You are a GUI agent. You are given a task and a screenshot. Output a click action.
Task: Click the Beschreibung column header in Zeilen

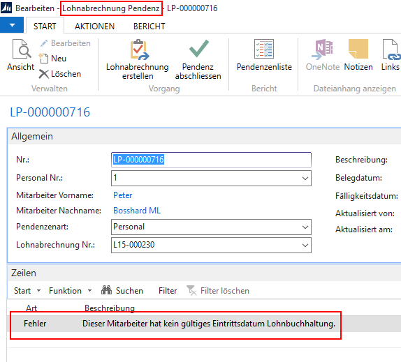[110, 308]
